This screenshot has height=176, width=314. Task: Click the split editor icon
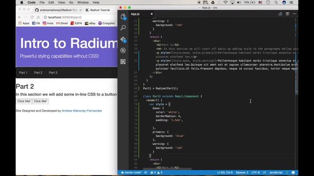[288, 14]
